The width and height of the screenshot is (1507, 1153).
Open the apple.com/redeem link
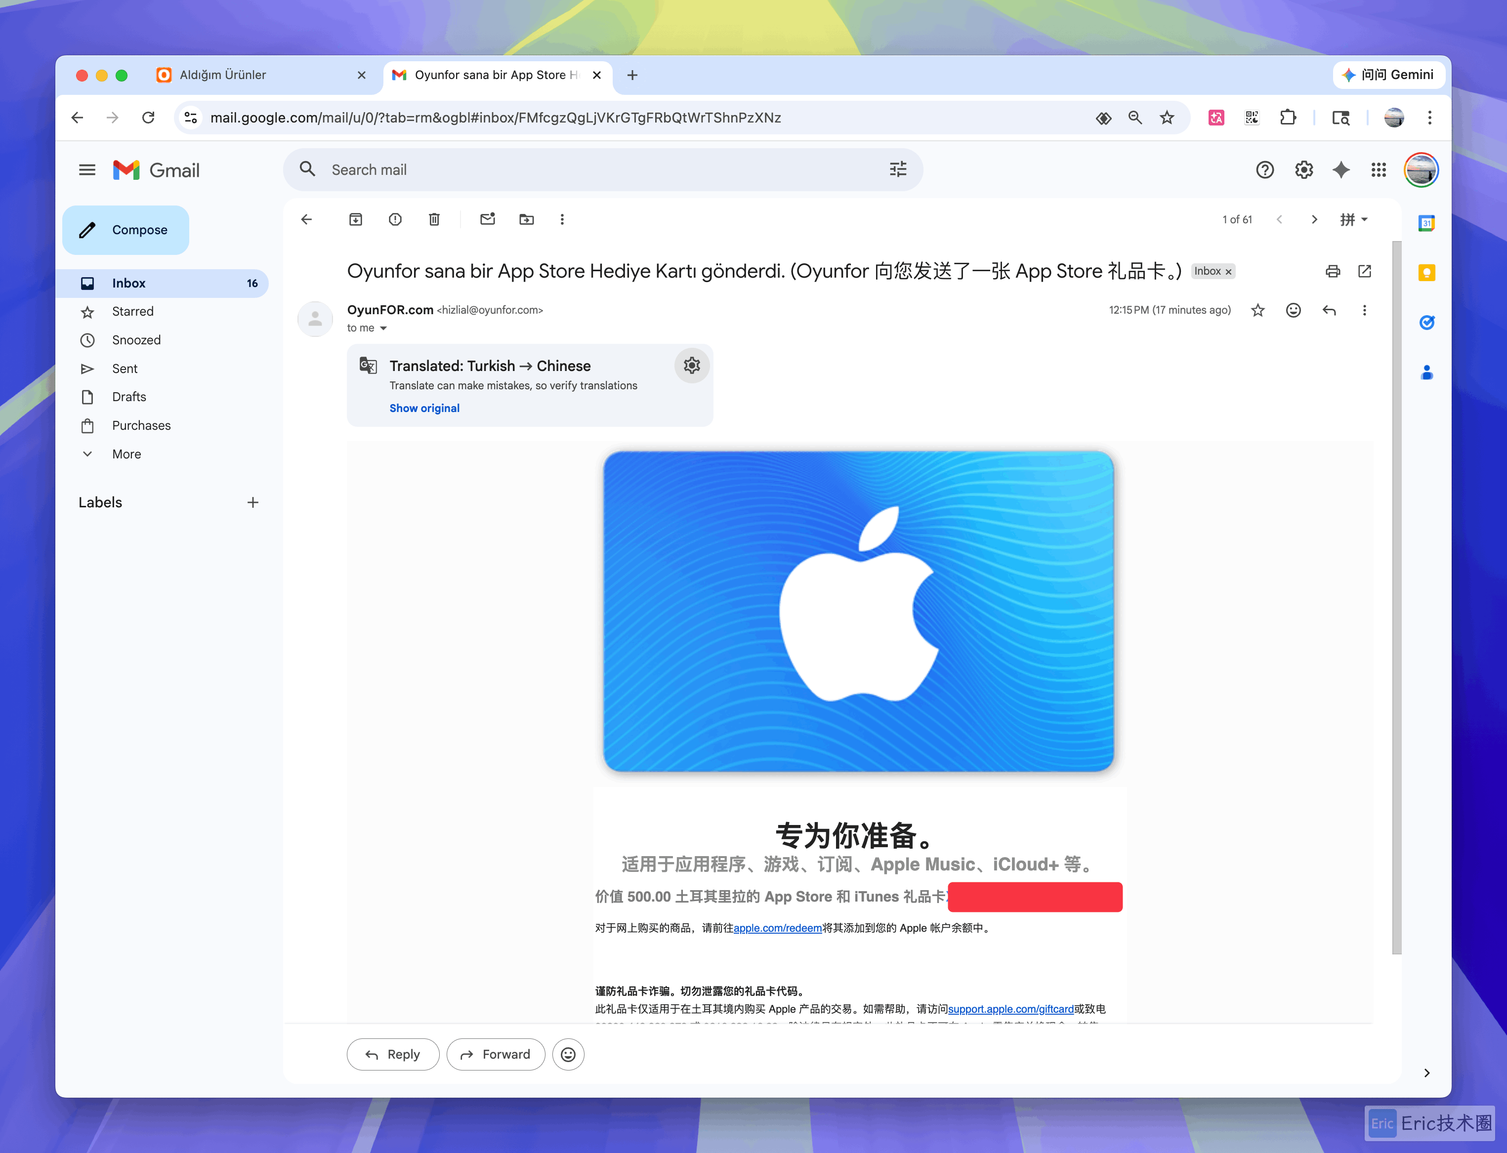(x=778, y=928)
